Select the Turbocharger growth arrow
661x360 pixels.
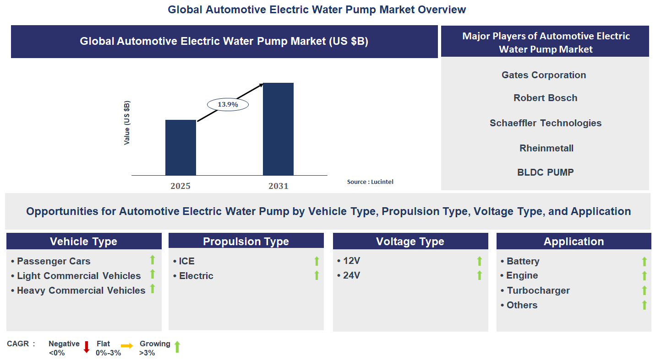(x=645, y=290)
